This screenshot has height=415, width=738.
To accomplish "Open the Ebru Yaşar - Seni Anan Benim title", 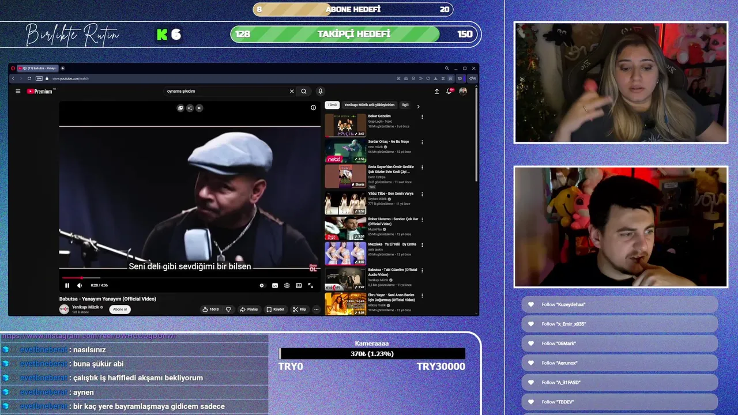I will tap(391, 297).
